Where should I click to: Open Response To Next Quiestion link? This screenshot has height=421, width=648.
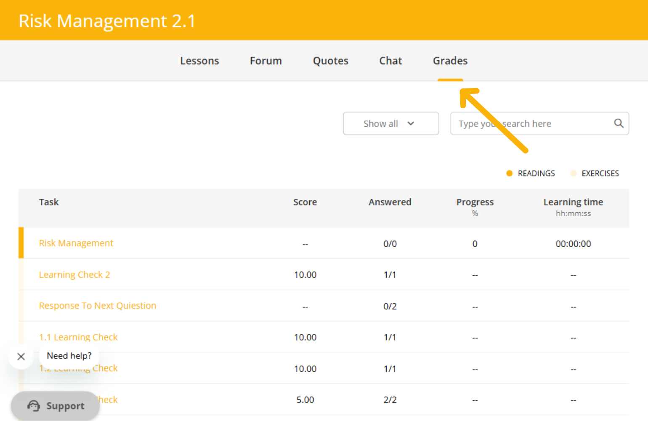tap(97, 306)
